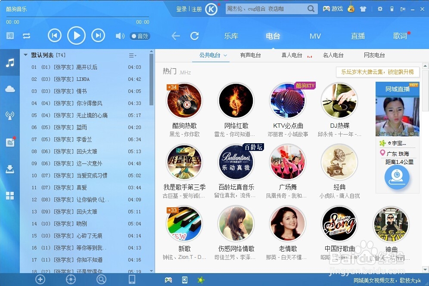Click the K box icon in bottom bar

pos(185,280)
